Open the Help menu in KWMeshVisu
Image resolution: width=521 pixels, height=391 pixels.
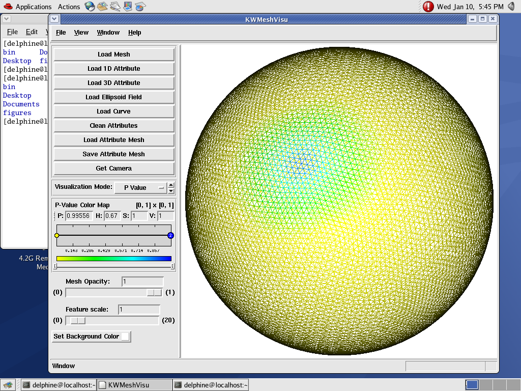[x=134, y=33]
